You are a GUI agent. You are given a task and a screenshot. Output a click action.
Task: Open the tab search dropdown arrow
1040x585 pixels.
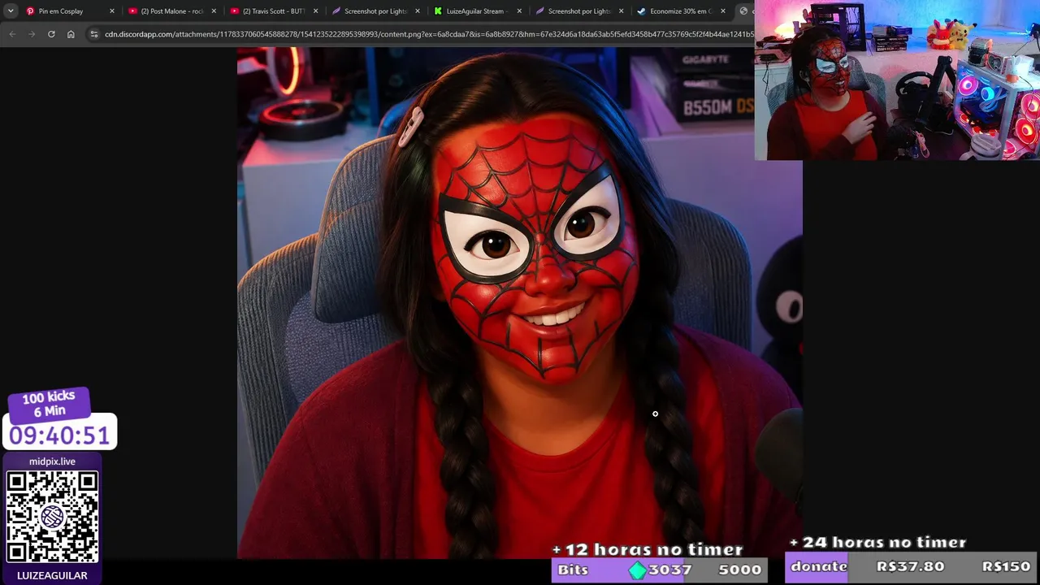pos(11,11)
